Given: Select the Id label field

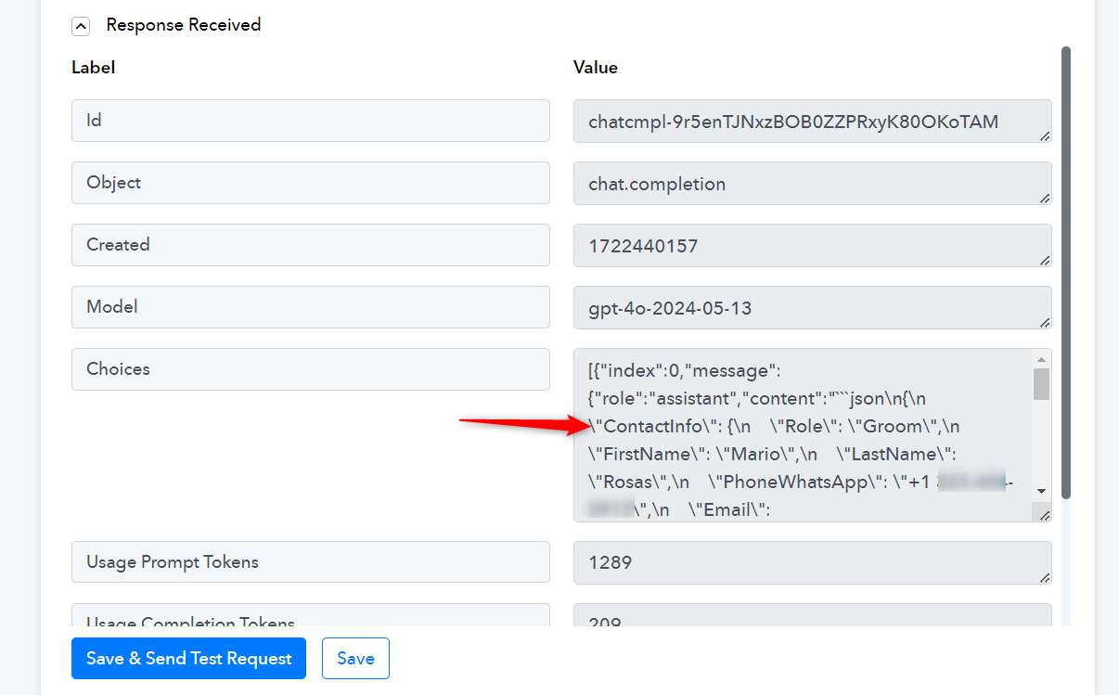Looking at the screenshot, I should click(311, 121).
